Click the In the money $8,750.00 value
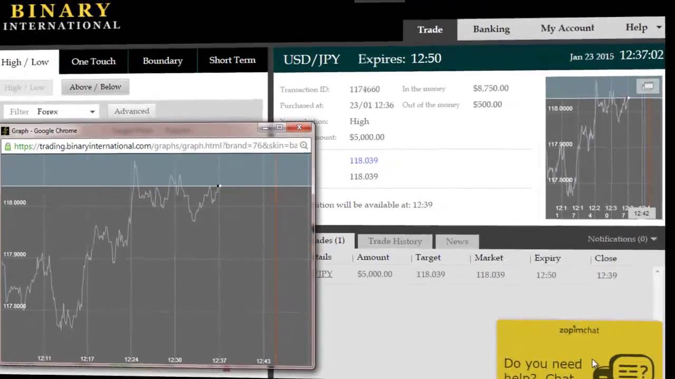 tap(490, 88)
